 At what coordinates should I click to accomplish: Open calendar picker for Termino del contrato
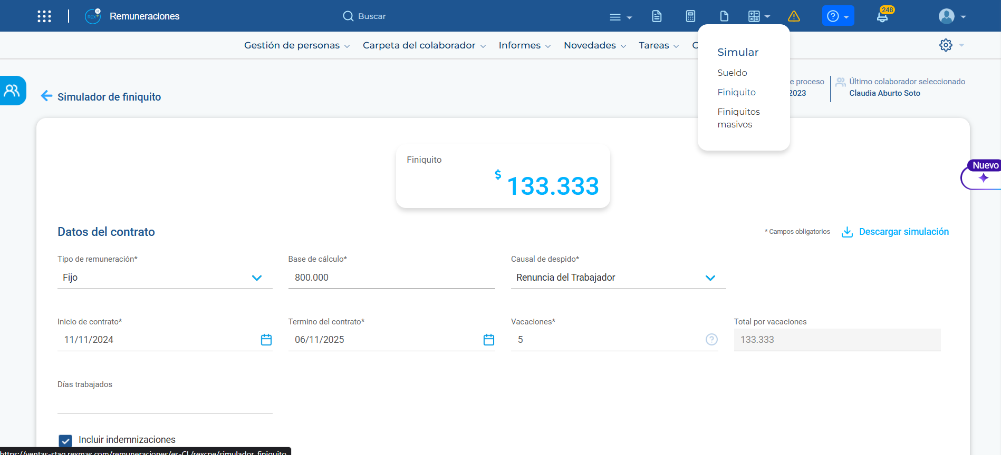(x=489, y=340)
